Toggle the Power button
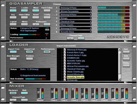Viewport: 137px width, 104px height. click(x=13, y=11)
